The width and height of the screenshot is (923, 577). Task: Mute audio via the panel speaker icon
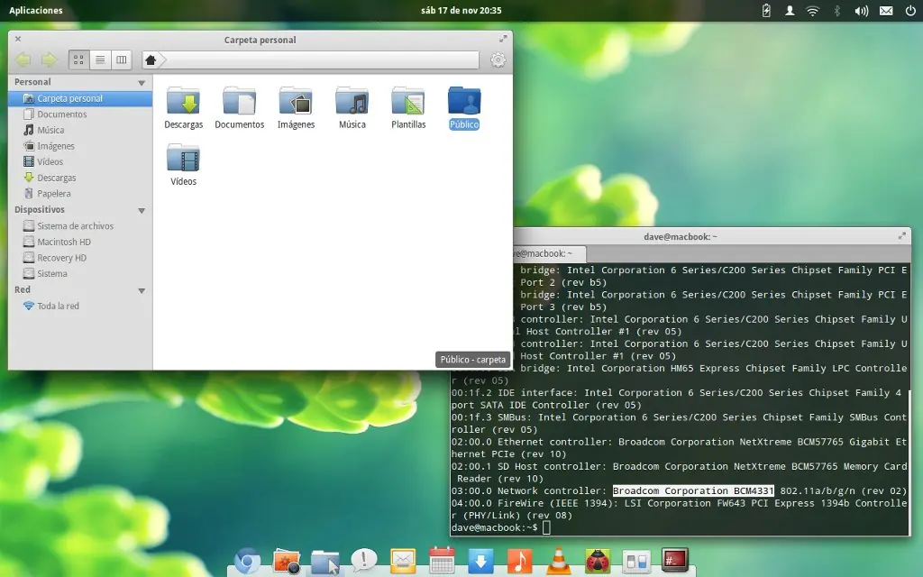pos(860,11)
